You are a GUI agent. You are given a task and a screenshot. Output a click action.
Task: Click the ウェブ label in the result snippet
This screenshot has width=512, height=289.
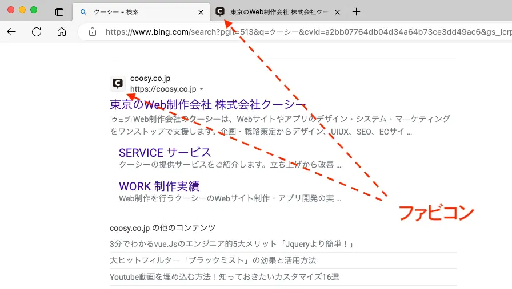[x=121, y=120]
